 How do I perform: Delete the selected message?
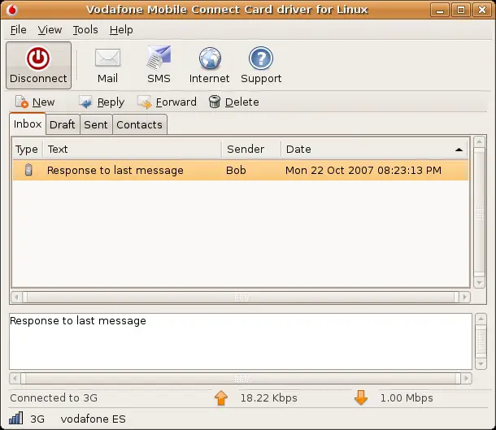(233, 102)
